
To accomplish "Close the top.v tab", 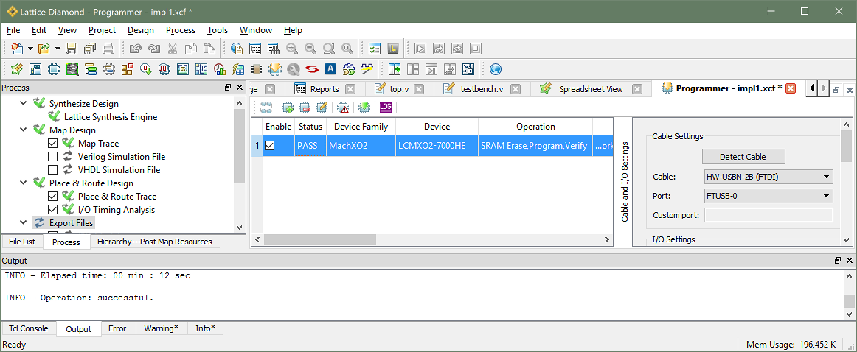I will point(419,89).
